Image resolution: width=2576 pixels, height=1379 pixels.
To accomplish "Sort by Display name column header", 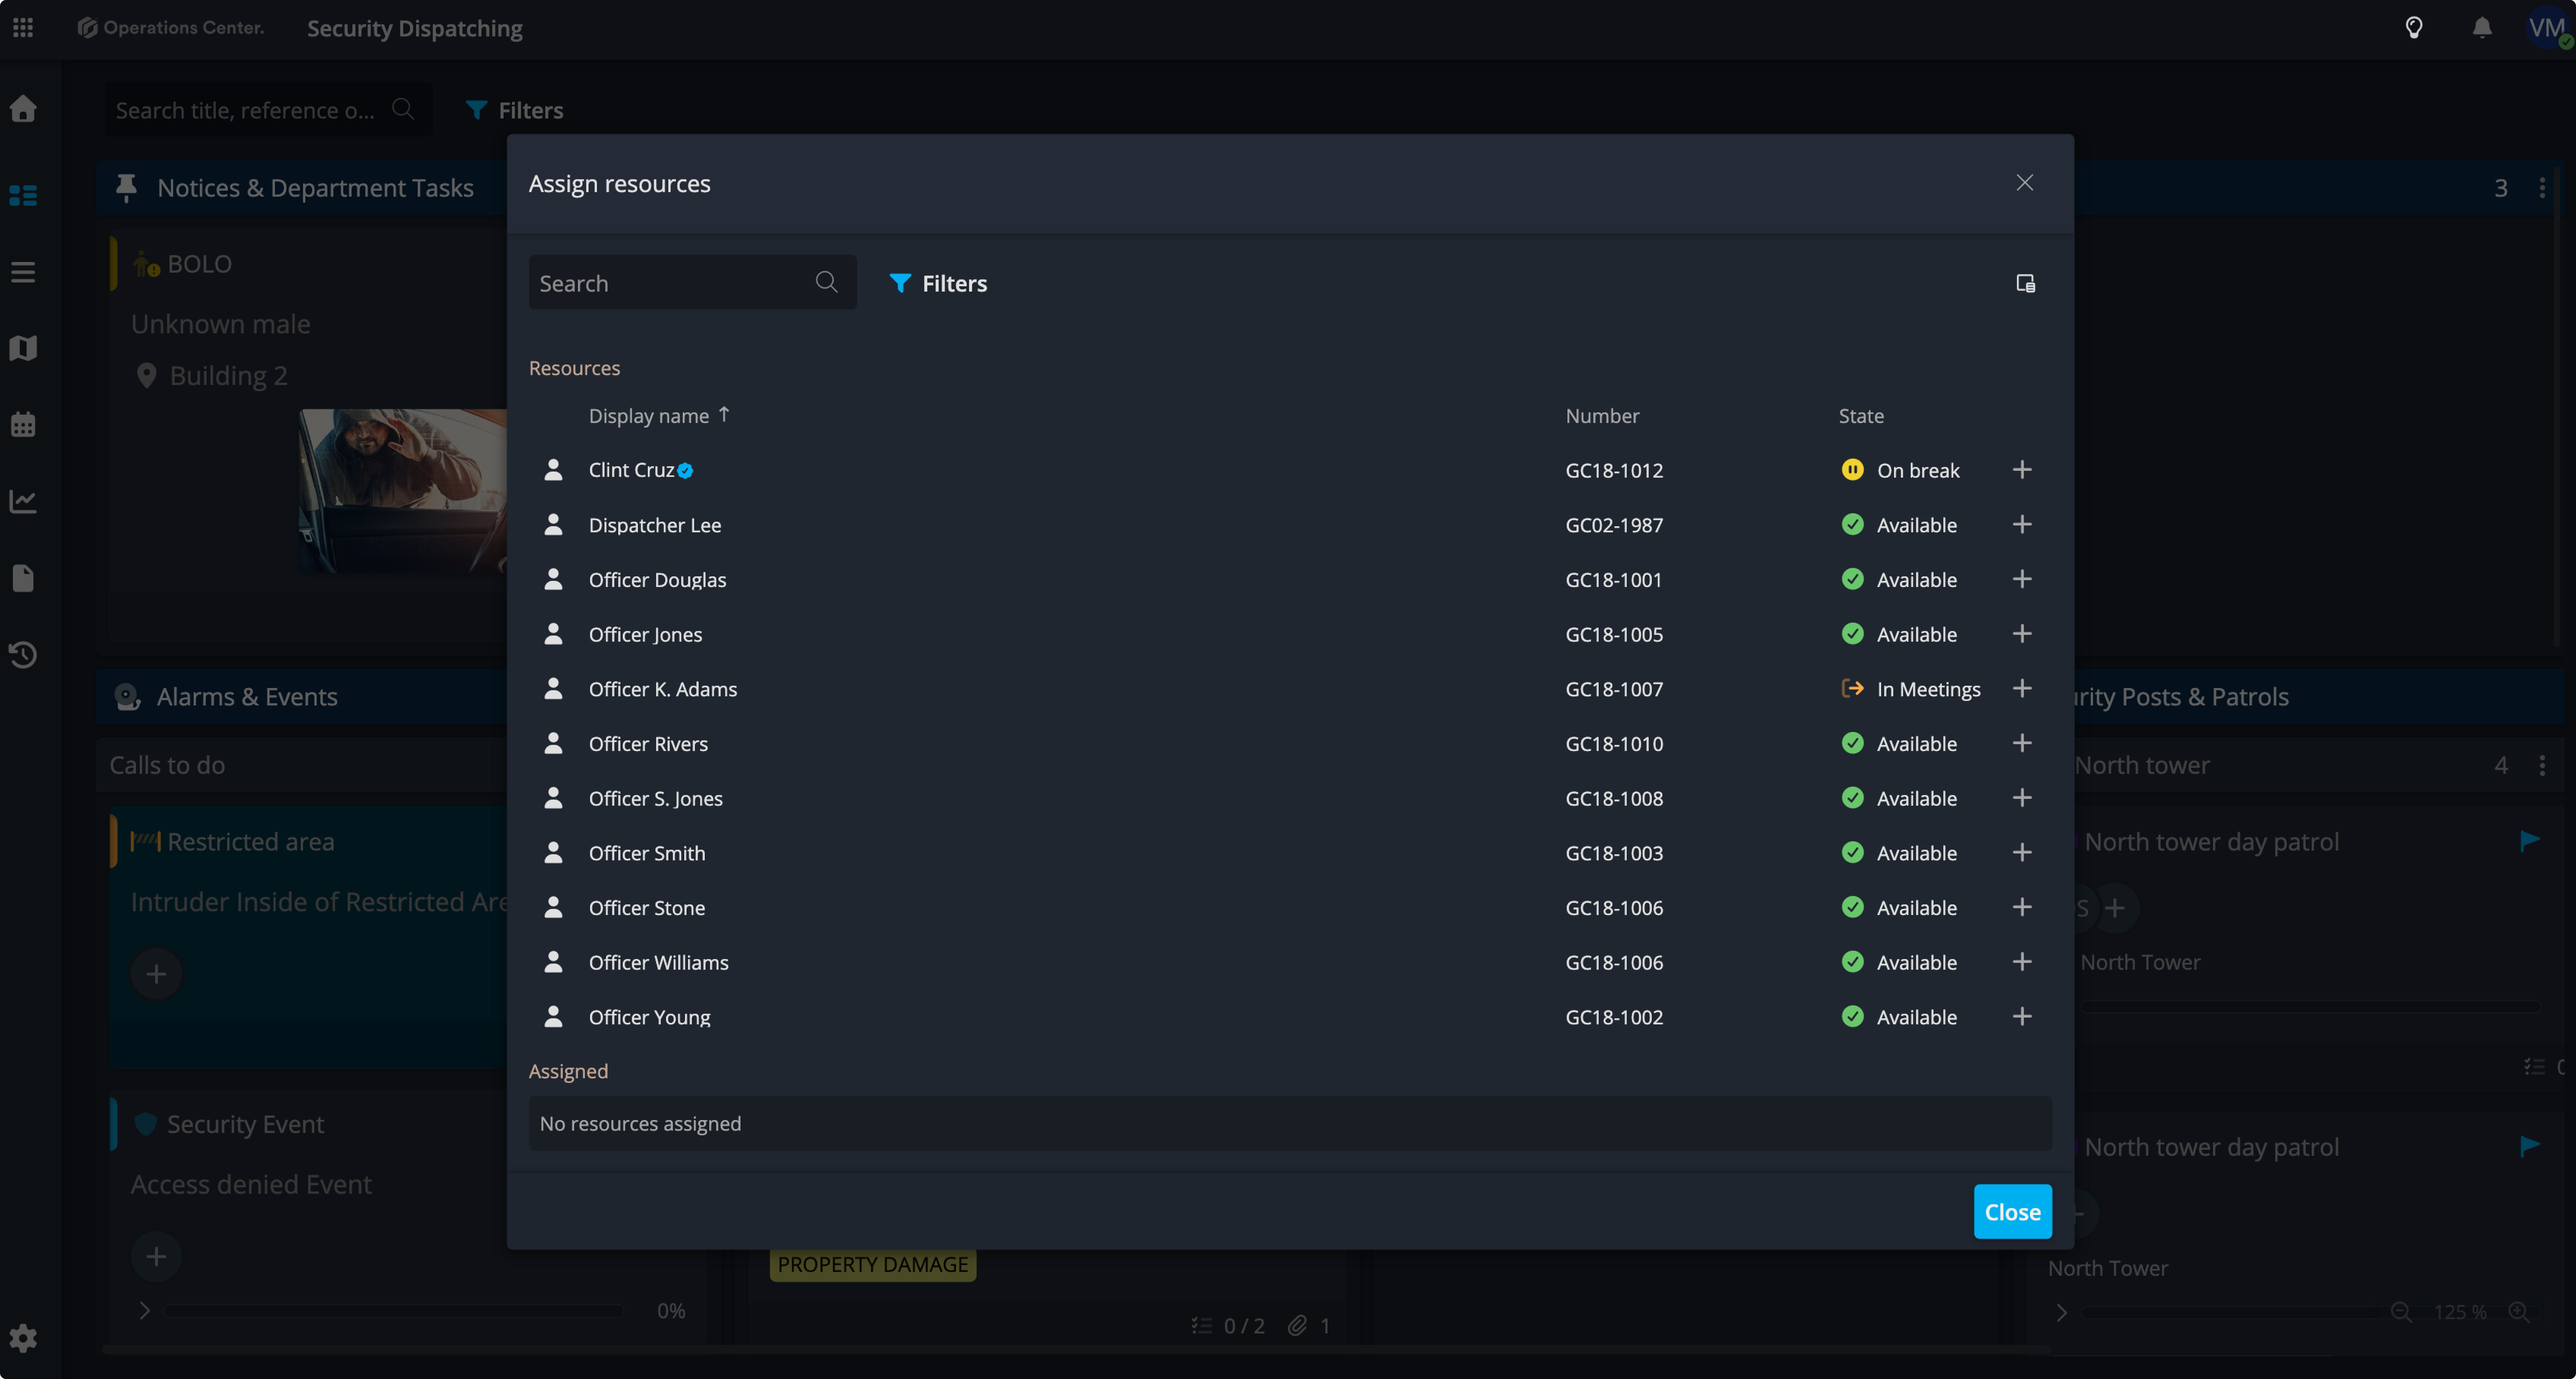I will (649, 416).
